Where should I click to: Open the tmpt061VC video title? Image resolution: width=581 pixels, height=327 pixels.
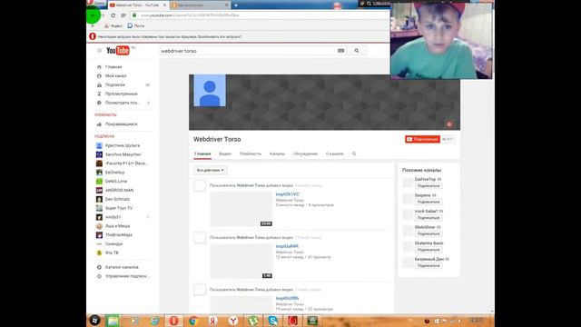point(287,194)
